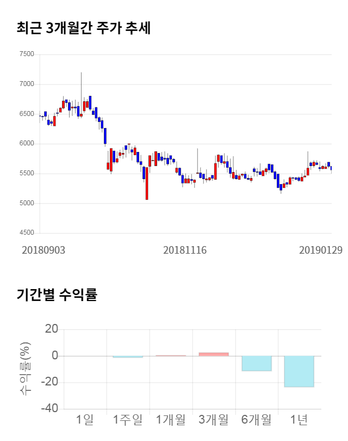Click the 3개월 period label
Image resolution: width=348 pixels, height=441 pixels.
pyautogui.click(x=213, y=420)
